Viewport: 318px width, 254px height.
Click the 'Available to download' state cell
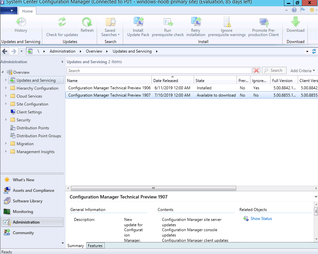click(x=216, y=95)
